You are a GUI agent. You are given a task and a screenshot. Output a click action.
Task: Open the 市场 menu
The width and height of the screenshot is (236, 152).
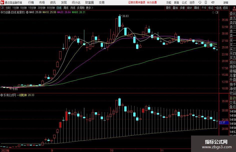click(x=42, y=2)
